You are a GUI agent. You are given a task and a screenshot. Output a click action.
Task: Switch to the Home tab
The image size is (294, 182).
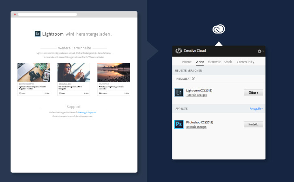187,62
